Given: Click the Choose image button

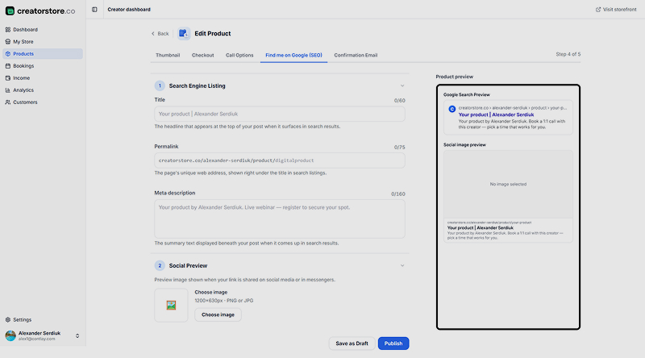Looking at the screenshot, I should (x=218, y=314).
